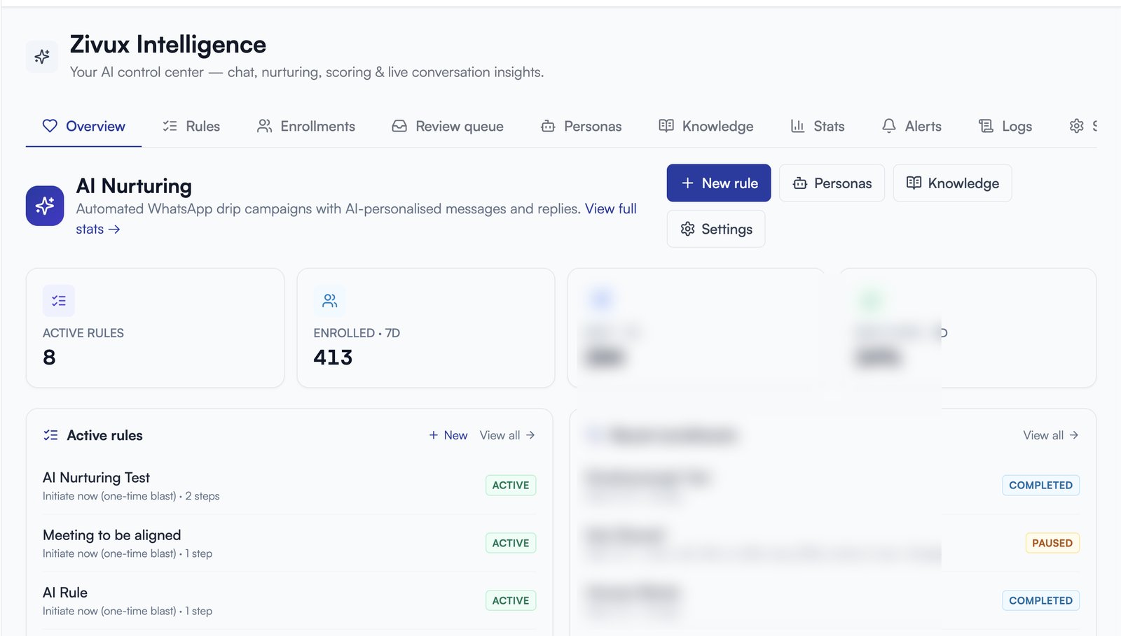
Task: Open Settings button below New rule
Action: click(716, 229)
